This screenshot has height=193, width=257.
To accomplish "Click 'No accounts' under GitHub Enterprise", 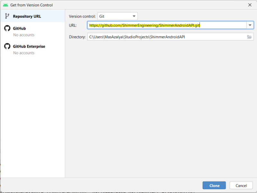I will click(x=24, y=53).
